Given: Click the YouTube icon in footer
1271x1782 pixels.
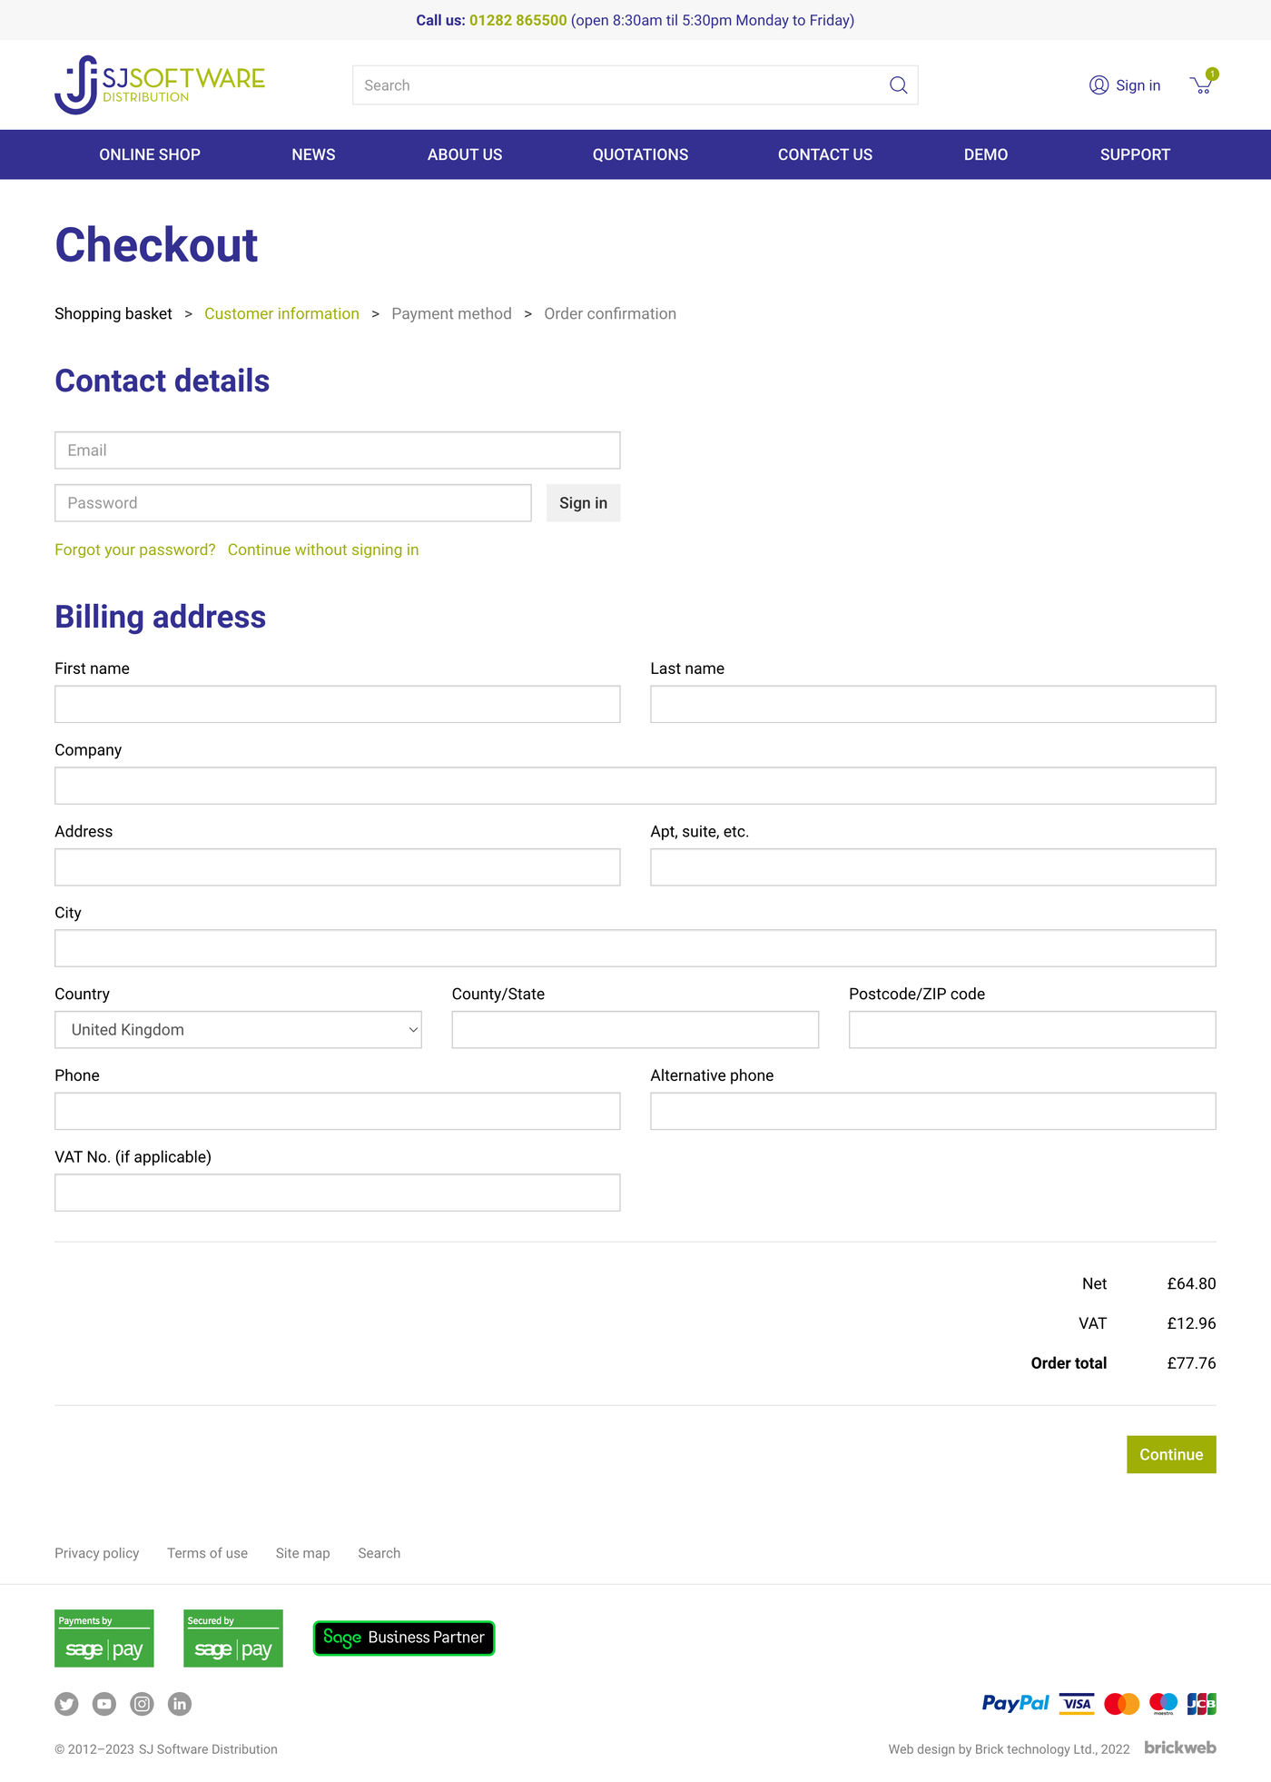Looking at the screenshot, I should [x=104, y=1704].
